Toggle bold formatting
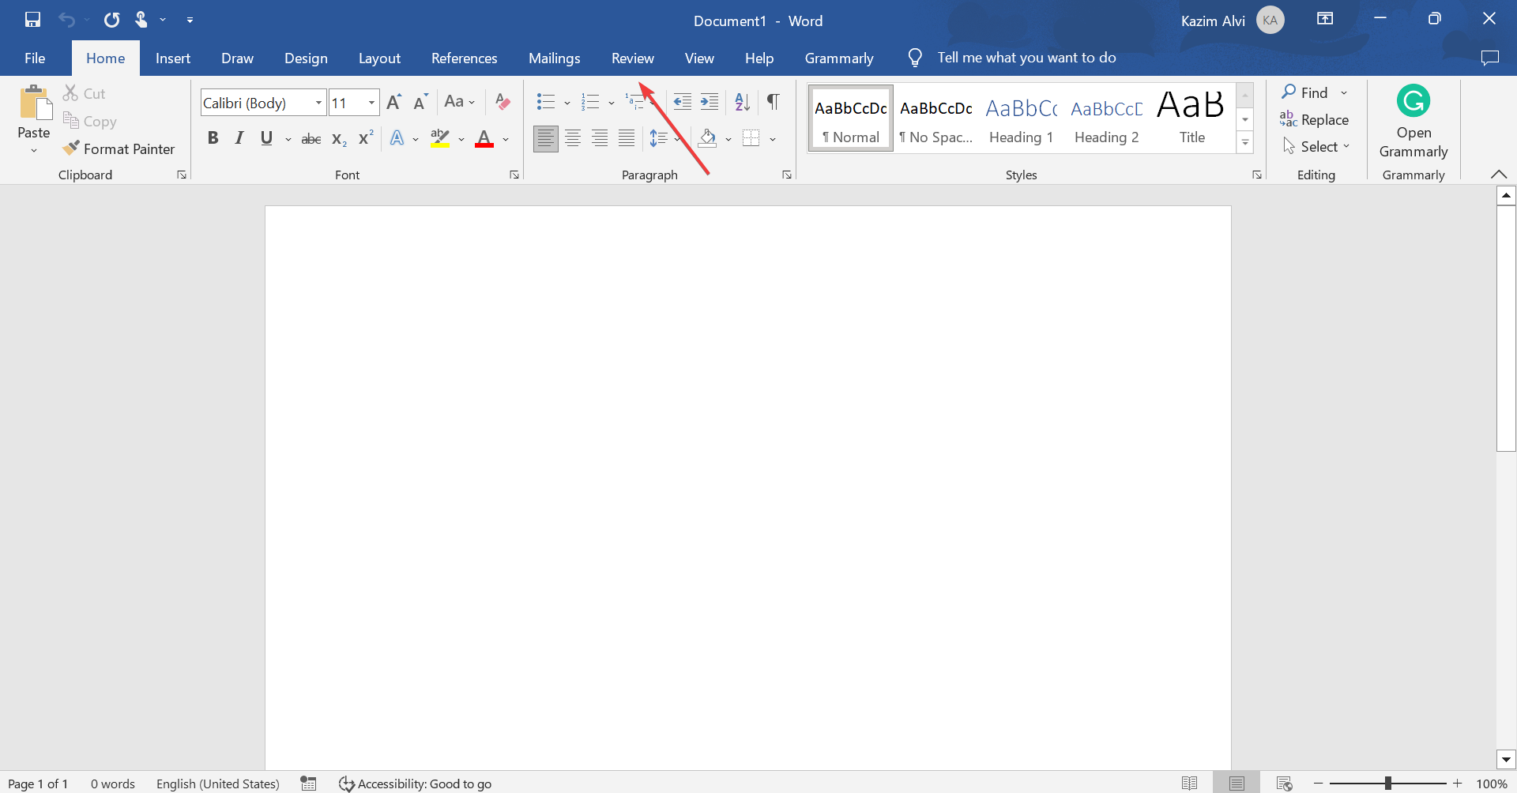 pos(213,138)
